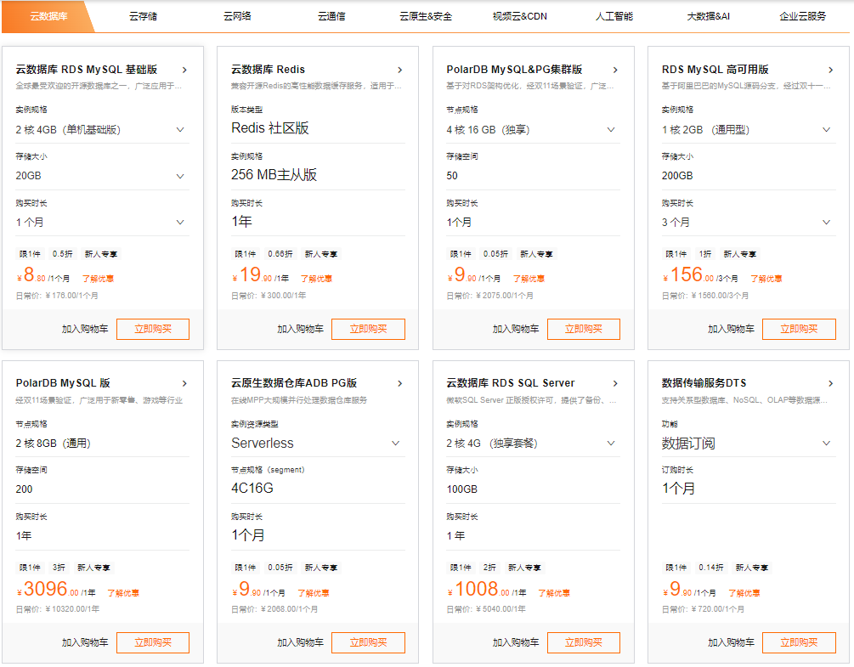The height and width of the screenshot is (667, 854).
Task: Click 了解优惠 beside the ¥156.00 price
Action: click(766, 279)
